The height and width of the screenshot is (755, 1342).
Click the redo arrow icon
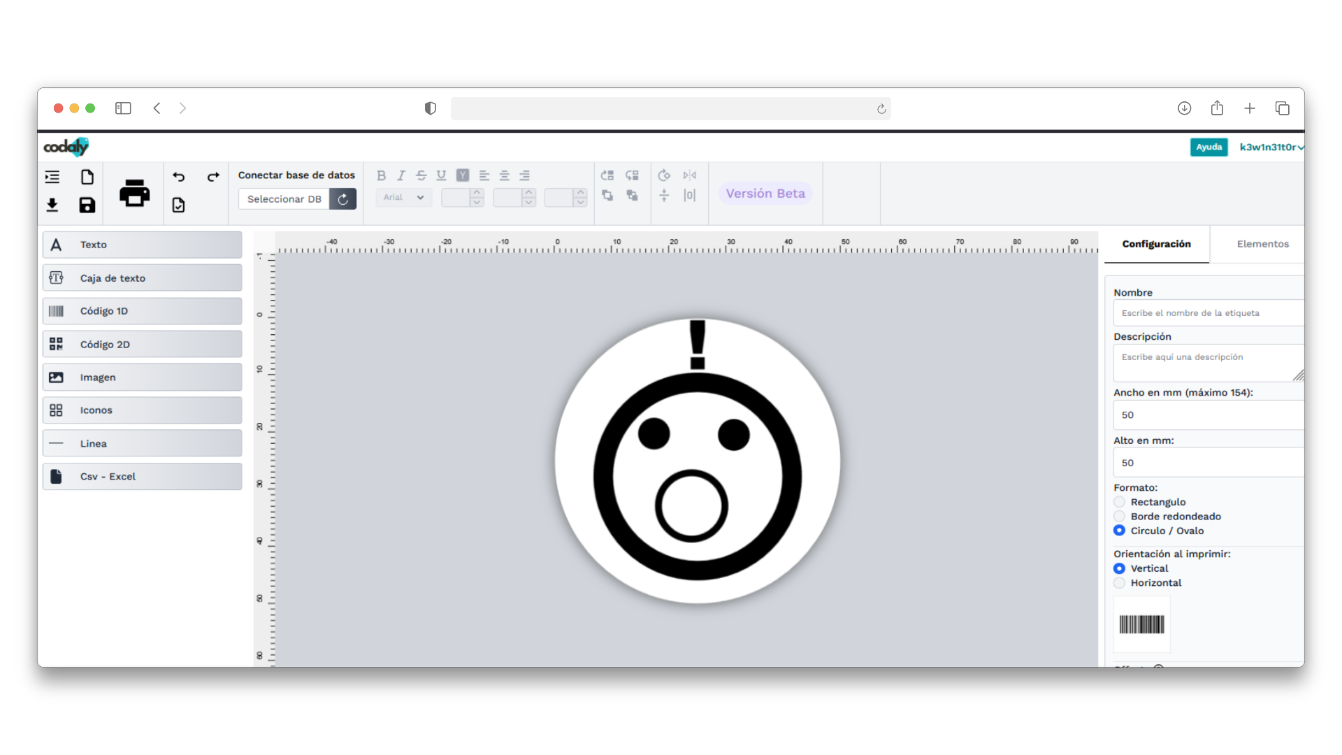point(213,176)
